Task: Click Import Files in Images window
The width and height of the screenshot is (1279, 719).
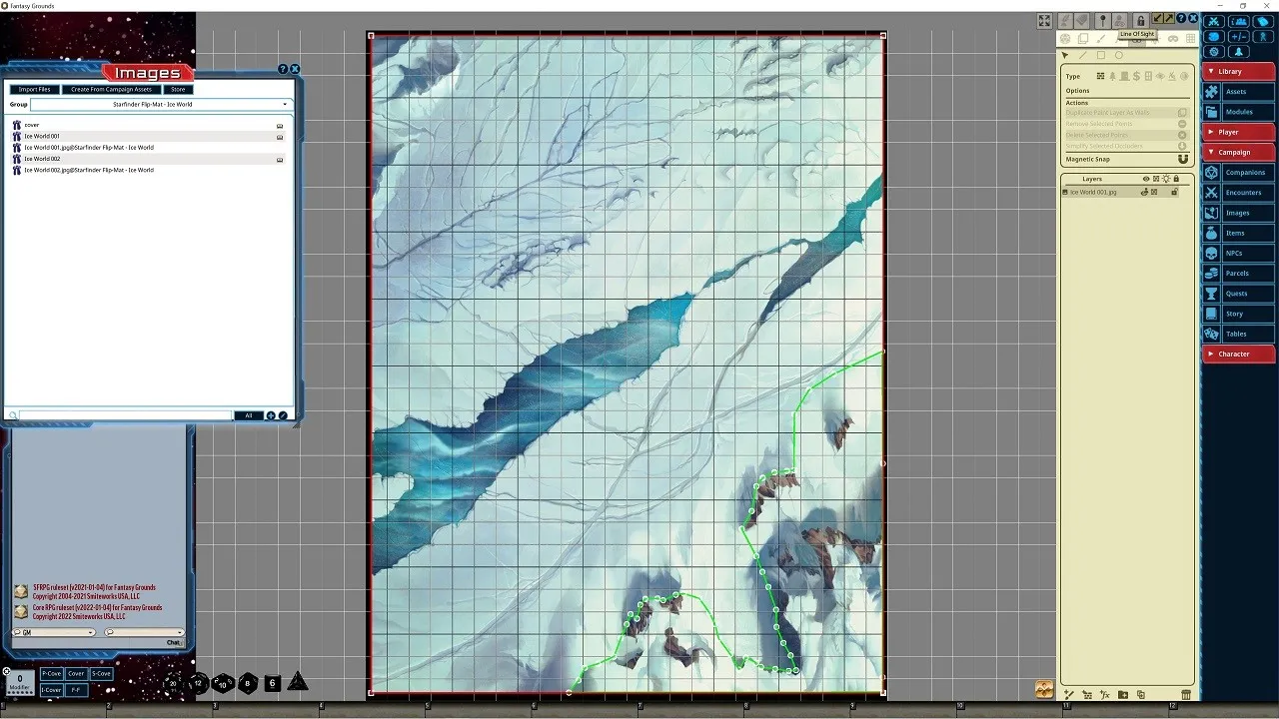Action: [x=34, y=89]
